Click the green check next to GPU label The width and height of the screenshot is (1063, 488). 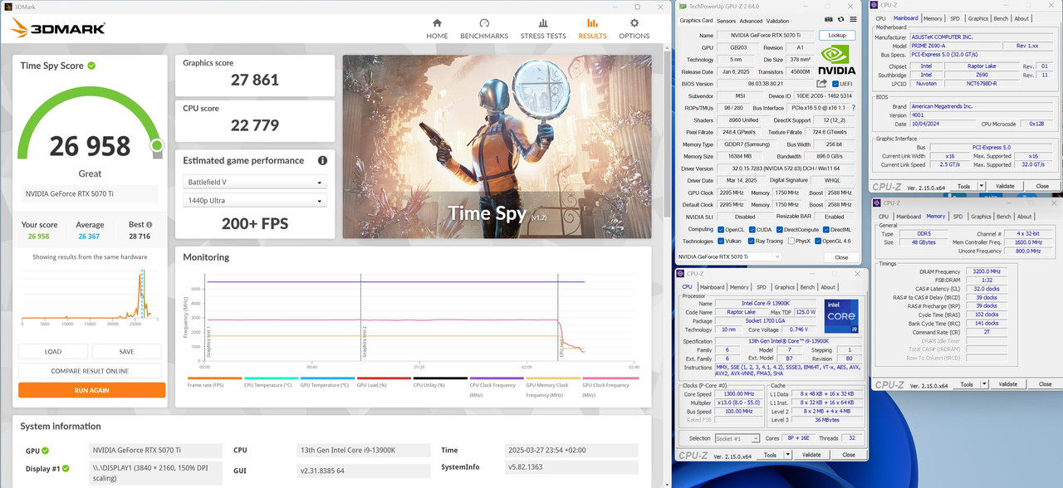click(x=45, y=451)
